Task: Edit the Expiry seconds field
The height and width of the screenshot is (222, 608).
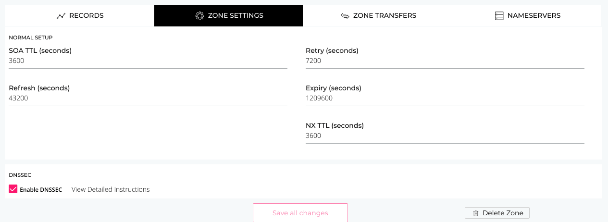Action: pyautogui.click(x=445, y=99)
